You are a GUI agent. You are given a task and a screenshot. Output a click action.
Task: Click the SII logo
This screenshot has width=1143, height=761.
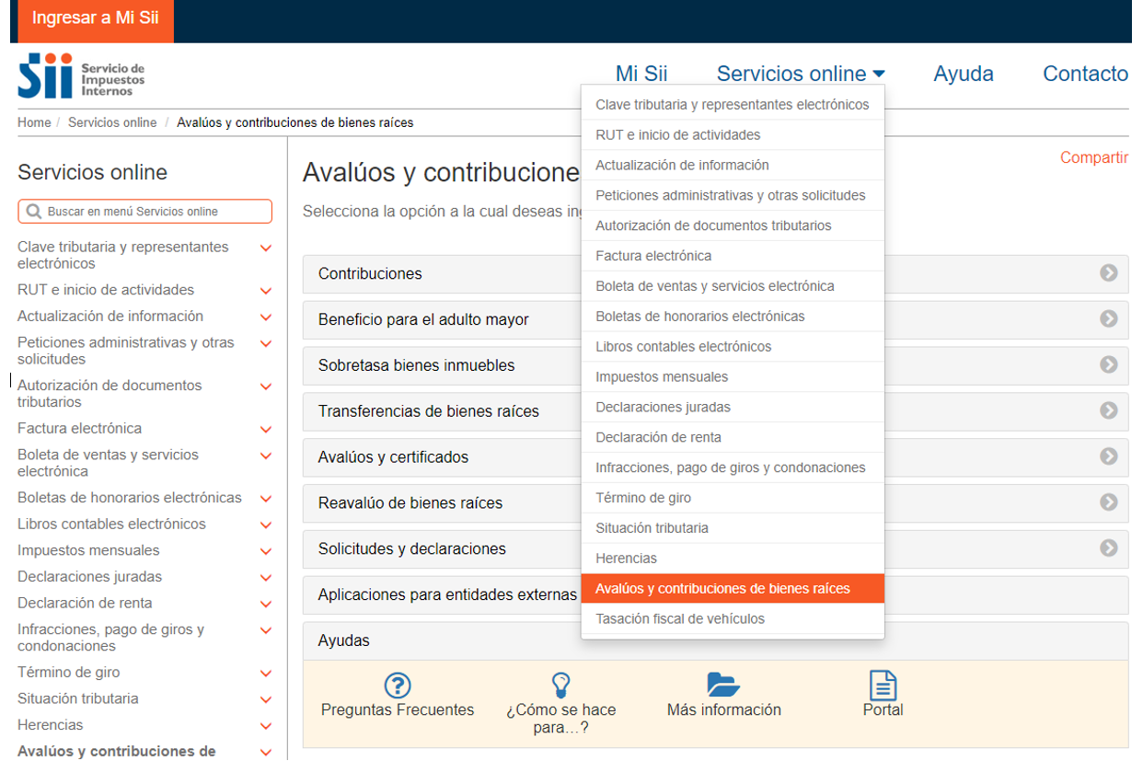click(x=81, y=76)
